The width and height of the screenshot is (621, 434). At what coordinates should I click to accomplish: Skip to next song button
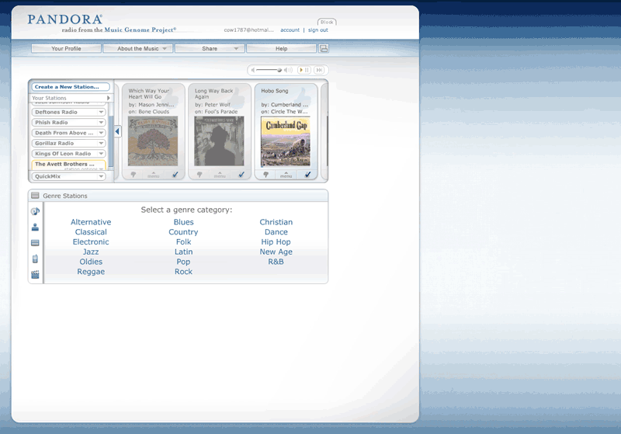point(319,70)
